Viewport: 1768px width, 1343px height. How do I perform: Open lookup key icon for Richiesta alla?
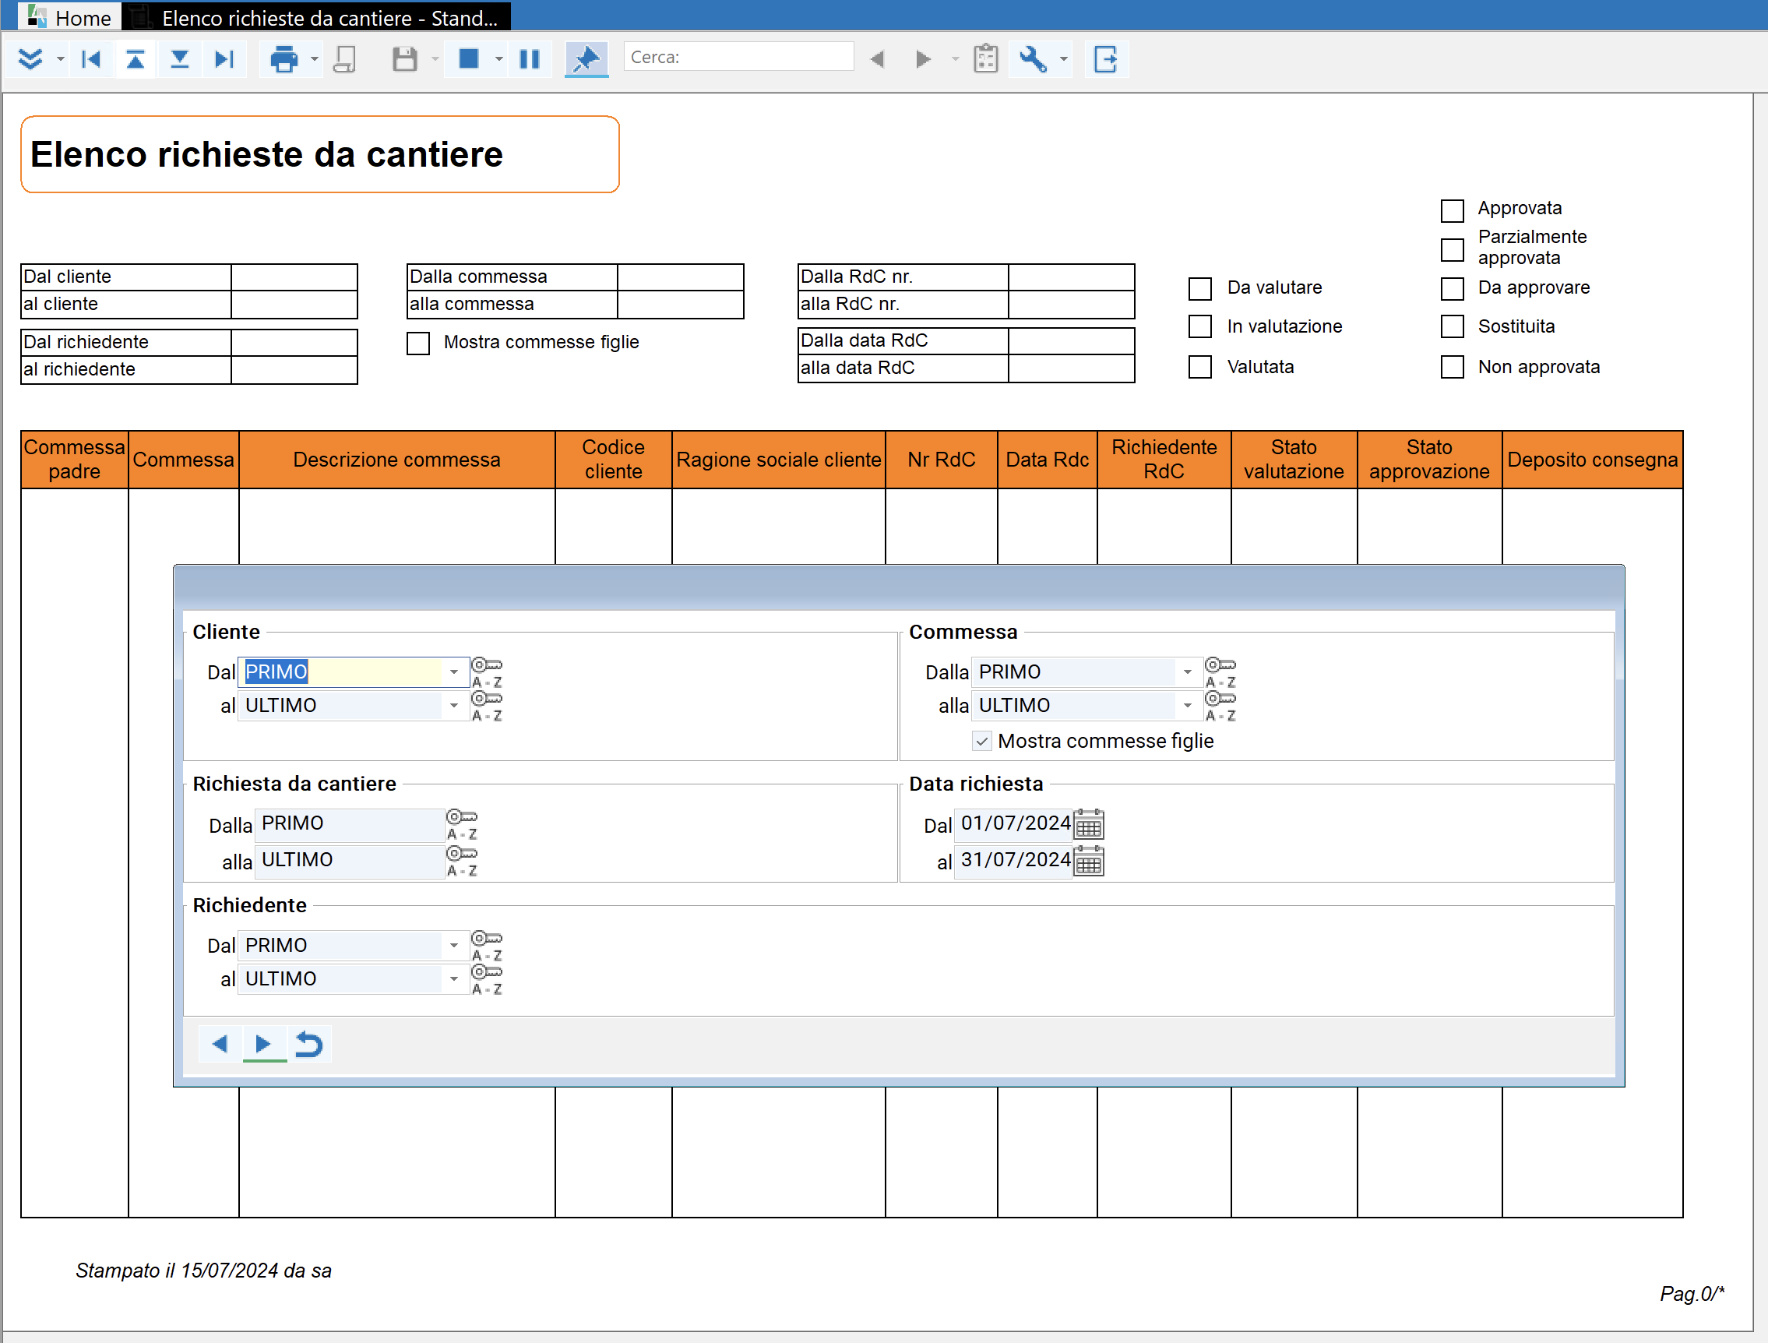click(x=462, y=861)
